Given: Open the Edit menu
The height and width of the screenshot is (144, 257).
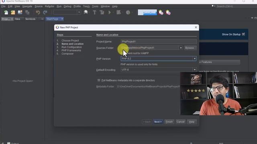Looking at the screenshot, I should click(10, 6).
